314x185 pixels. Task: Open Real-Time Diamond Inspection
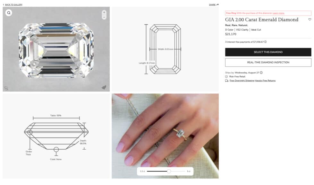268,62
